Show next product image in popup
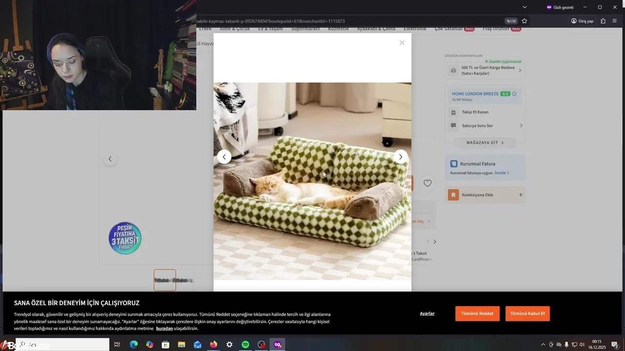 click(400, 156)
